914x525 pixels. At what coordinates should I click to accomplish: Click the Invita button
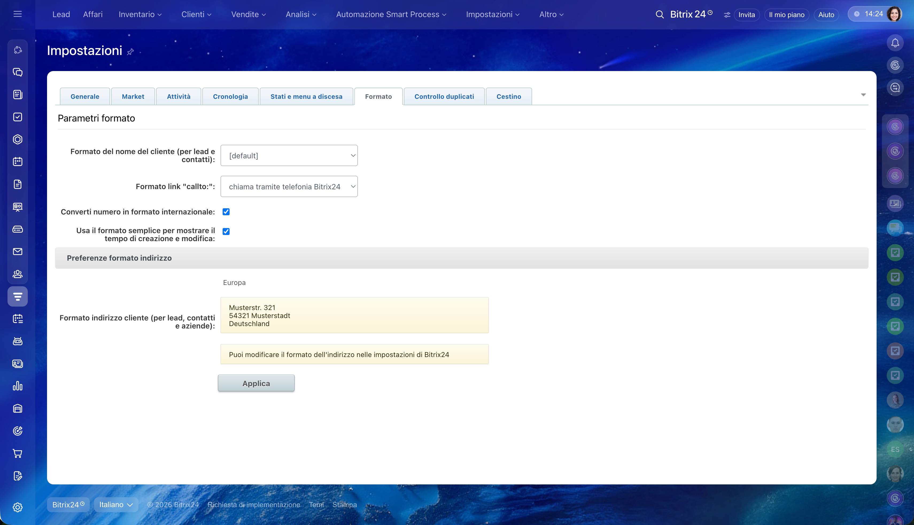(746, 15)
